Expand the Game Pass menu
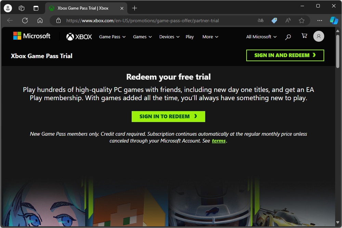The height and width of the screenshot is (228, 342). click(x=112, y=37)
